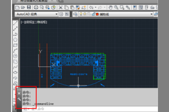Choose the Circle draw tool

(15, 56)
